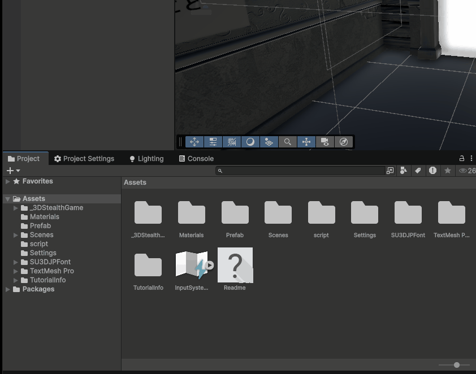476x374 pixels.
Task: Open the Create asset plus dropdown
Action: [x=13, y=171]
